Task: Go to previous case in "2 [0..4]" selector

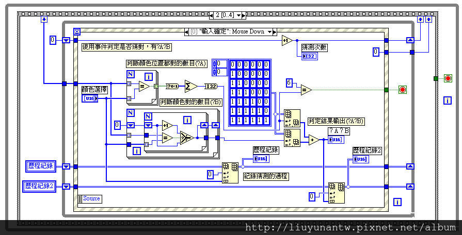Action: click(x=211, y=15)
